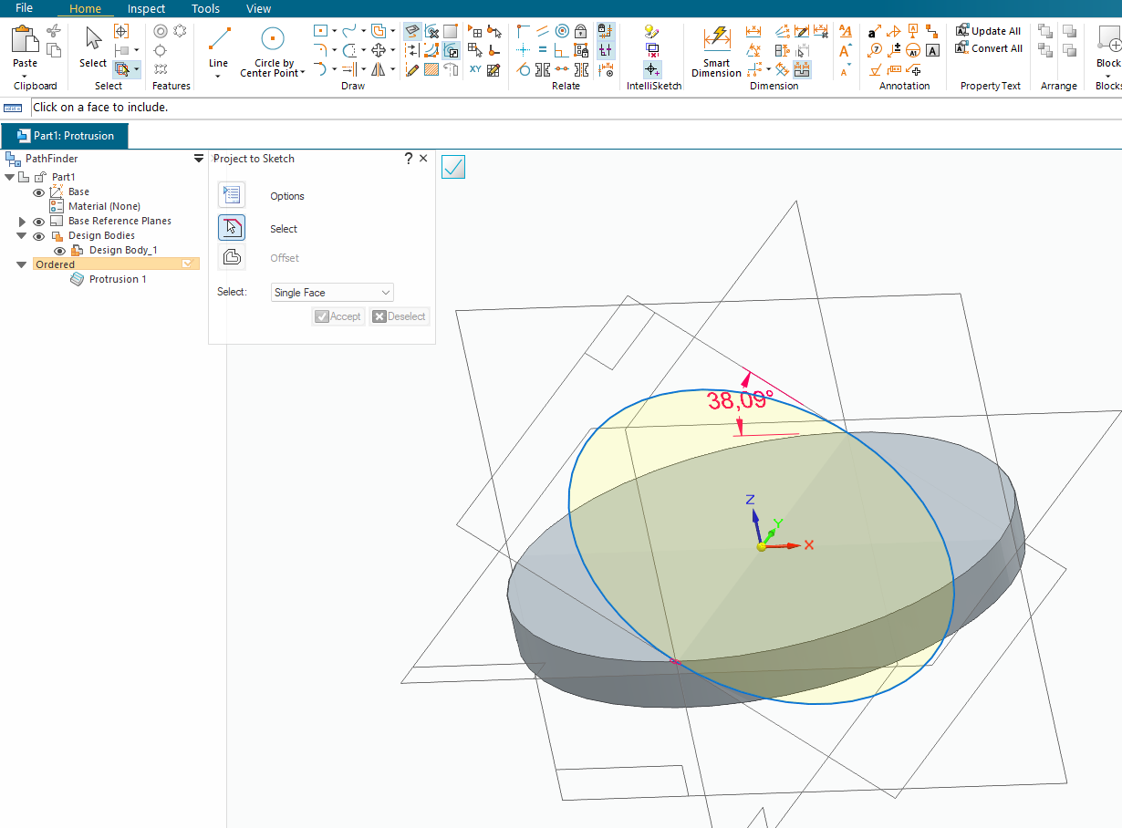Switch to the Inspect ribbon tab
Image resolution: width=1122 pixels, height=828 pixels.
click(146, 9)
